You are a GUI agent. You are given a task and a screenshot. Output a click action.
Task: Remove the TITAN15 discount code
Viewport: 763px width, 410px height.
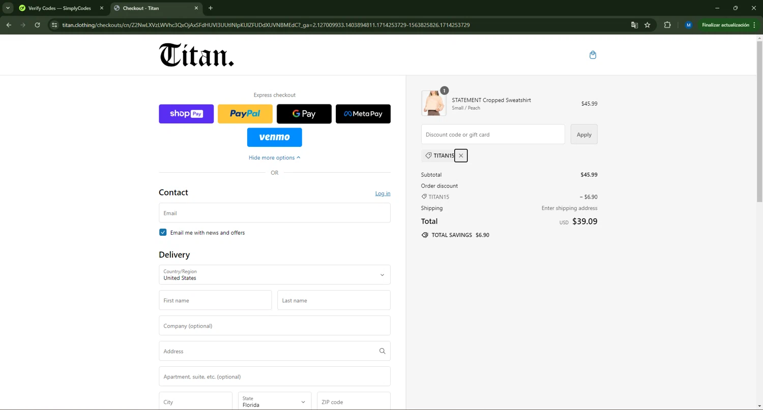(461, 155)
